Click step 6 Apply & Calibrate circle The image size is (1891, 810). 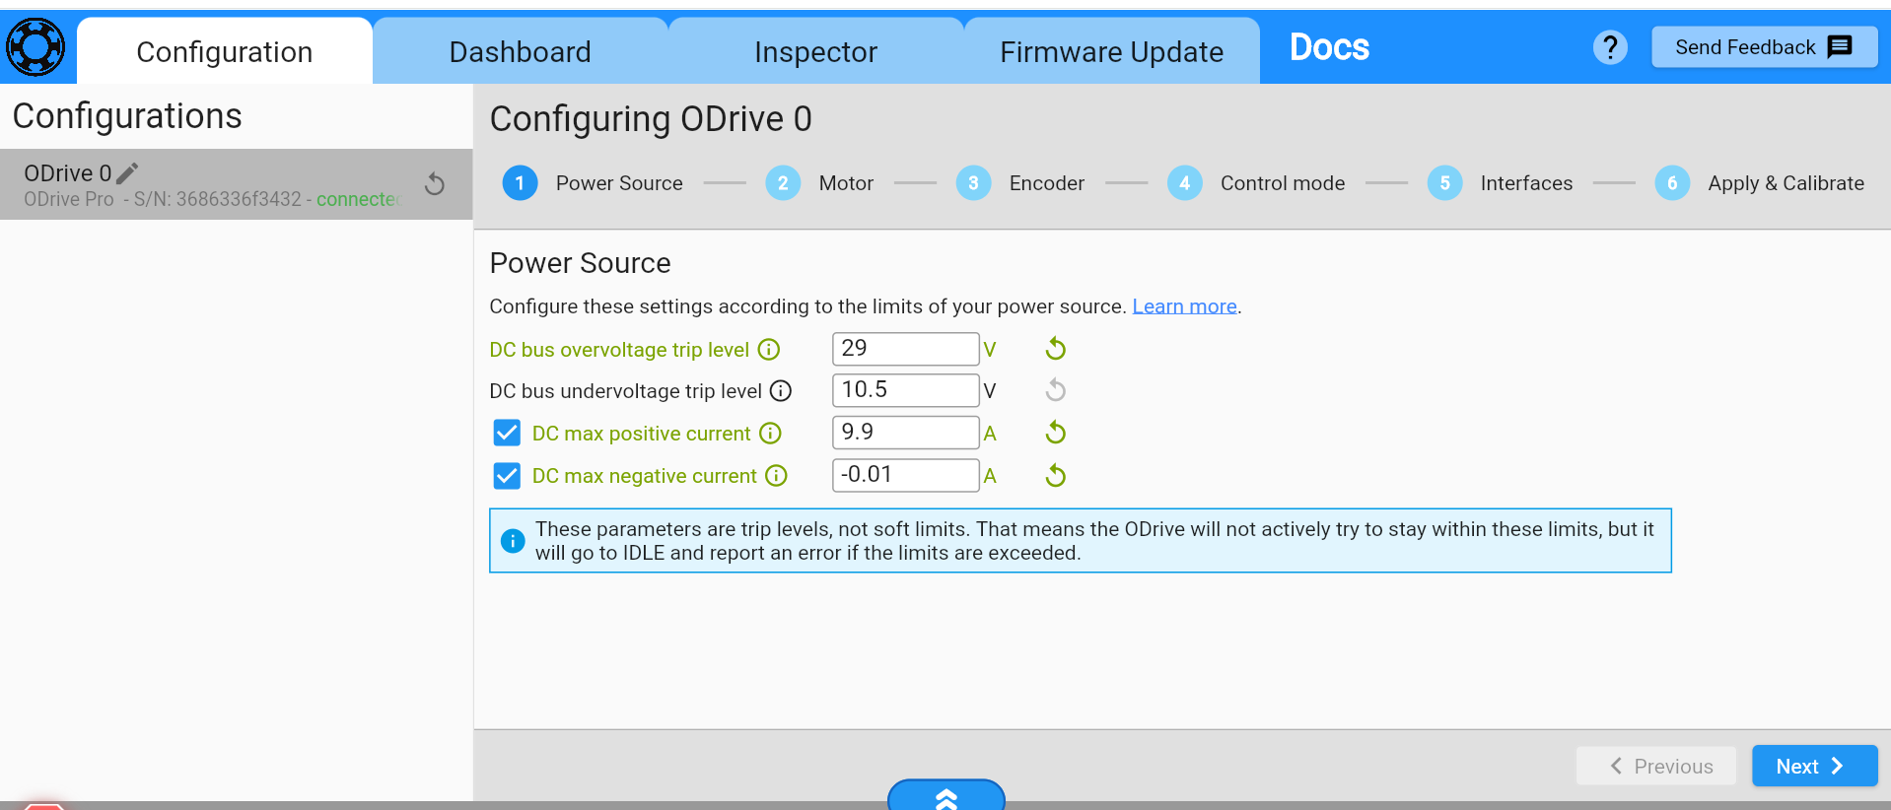point(1672,183)
